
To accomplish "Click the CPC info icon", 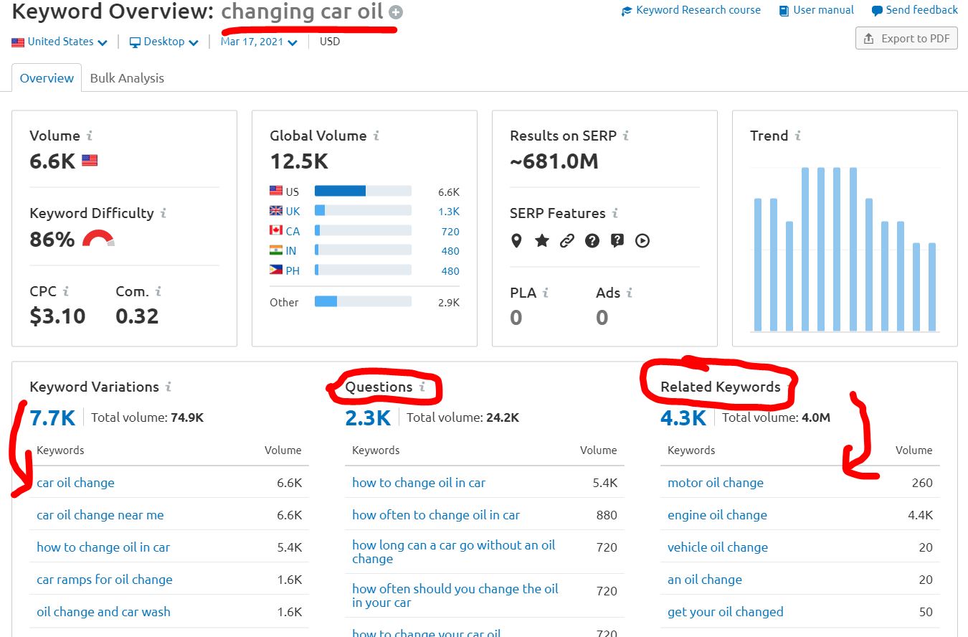I will [66, 291].
